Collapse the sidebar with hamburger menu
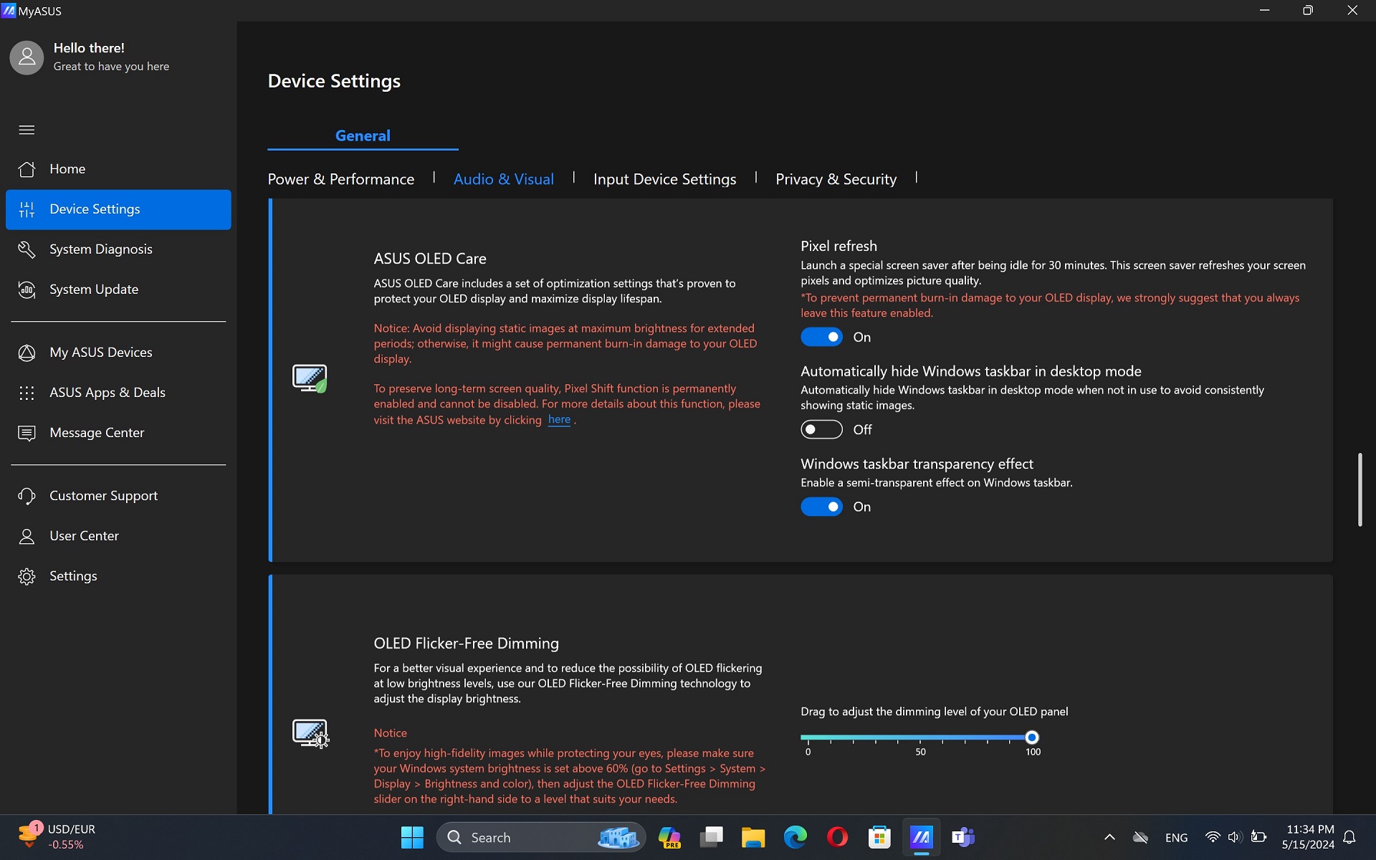The height and width of the screenshot is (860, 1376). pos(27,130)
